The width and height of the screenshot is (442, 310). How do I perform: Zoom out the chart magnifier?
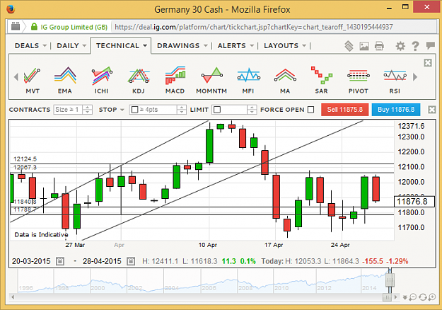pyautogui.click(x=413, y=297)
